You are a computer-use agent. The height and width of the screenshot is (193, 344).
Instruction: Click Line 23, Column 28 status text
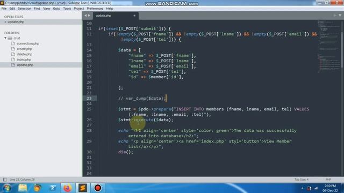(22, 180)
